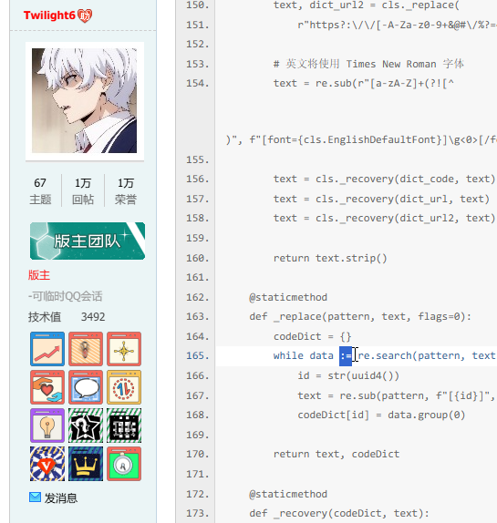
Task: Click the 技术值 3492 score entry
Action: pyautogui.click(x=67, y=316)
